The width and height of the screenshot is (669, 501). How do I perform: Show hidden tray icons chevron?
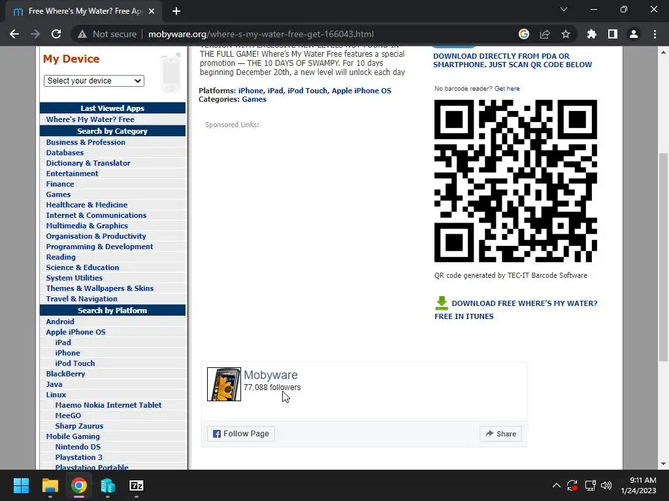557,485
